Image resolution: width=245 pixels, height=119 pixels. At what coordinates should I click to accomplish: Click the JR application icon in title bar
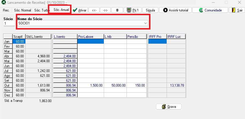coord(3,3)
